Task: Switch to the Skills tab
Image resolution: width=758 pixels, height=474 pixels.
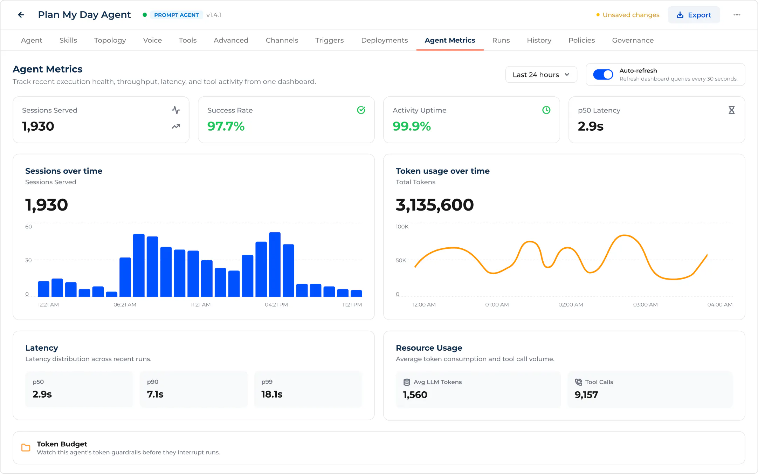Action: (x=68, y=40)
